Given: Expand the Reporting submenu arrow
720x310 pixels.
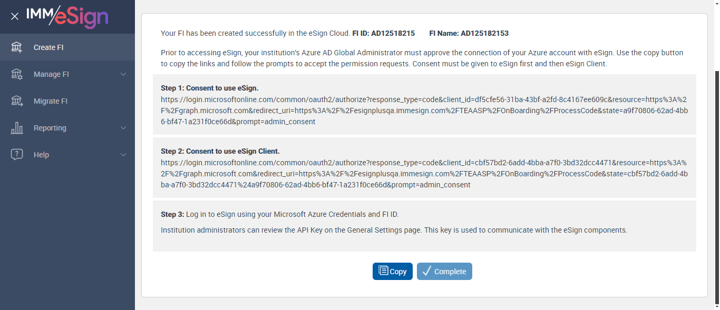Looking at the screenshot, I should [x=123, y=128].
